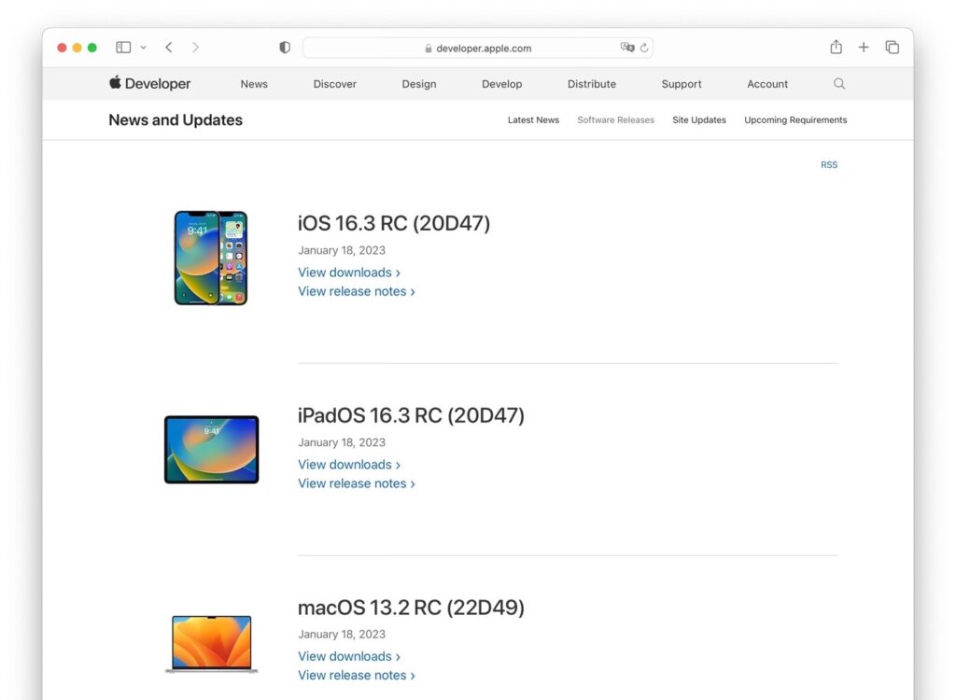
Task: Open the RSS link
Action: pos(829,164)
